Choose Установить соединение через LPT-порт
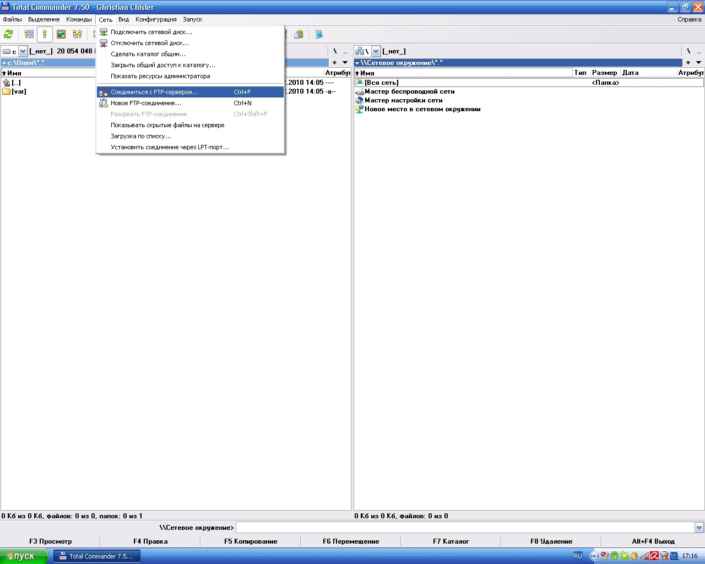The width and height of the screenshot is (705, 564). (191, 147)
